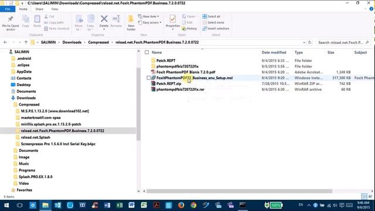Click the Delete X icon
375x211 pixels.
pyautogui.click(x=104, y=19)
